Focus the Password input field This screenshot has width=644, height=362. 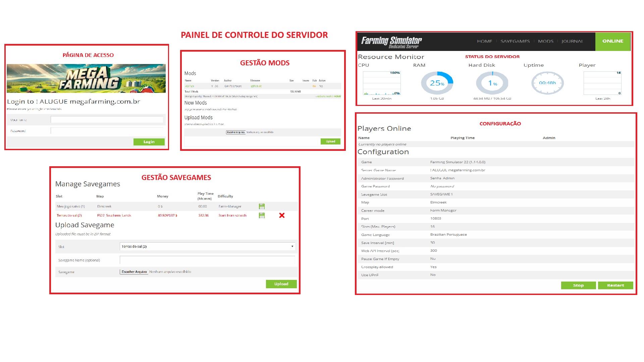pos(107,131)
